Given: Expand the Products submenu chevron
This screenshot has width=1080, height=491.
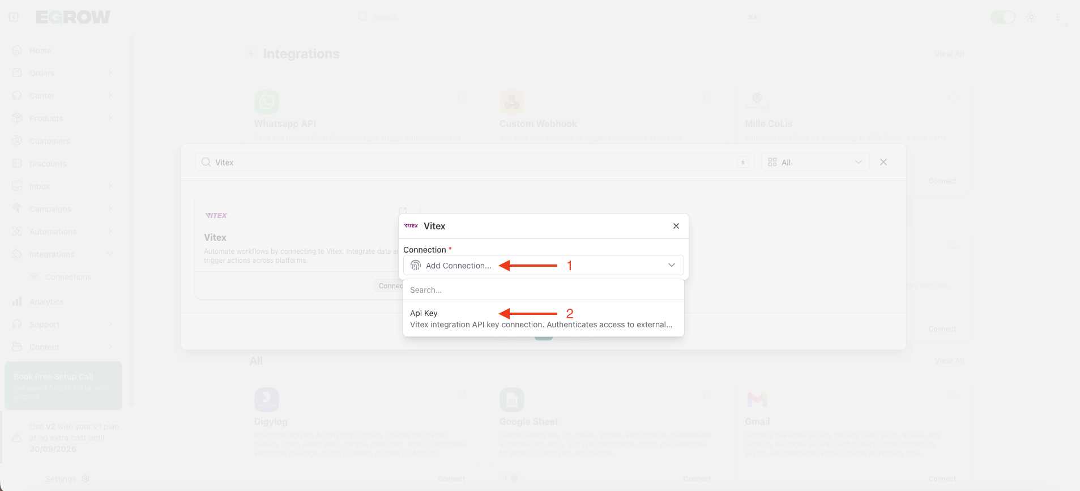Looking at the screenshot, I should click(x=110, y=118).
